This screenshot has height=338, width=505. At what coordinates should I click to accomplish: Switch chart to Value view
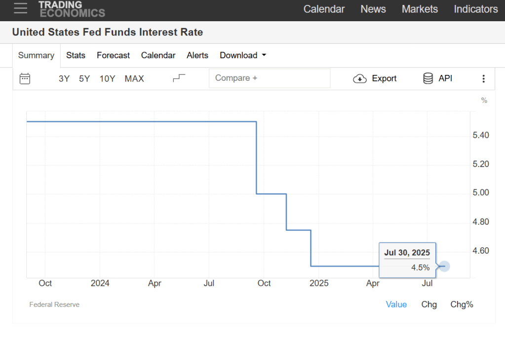(396, 304)
